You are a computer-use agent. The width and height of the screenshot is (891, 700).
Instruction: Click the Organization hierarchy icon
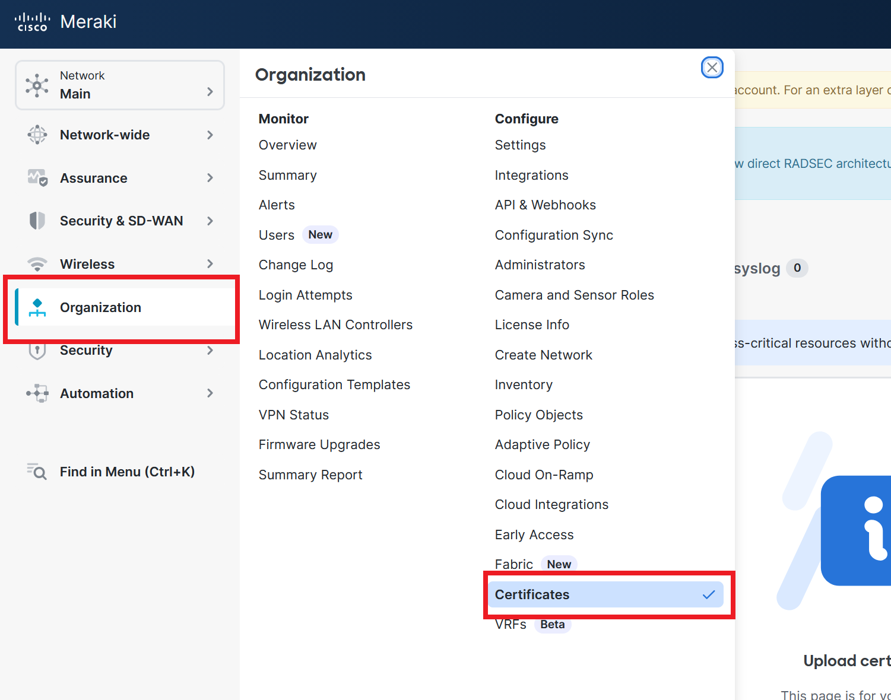[37, 307]
